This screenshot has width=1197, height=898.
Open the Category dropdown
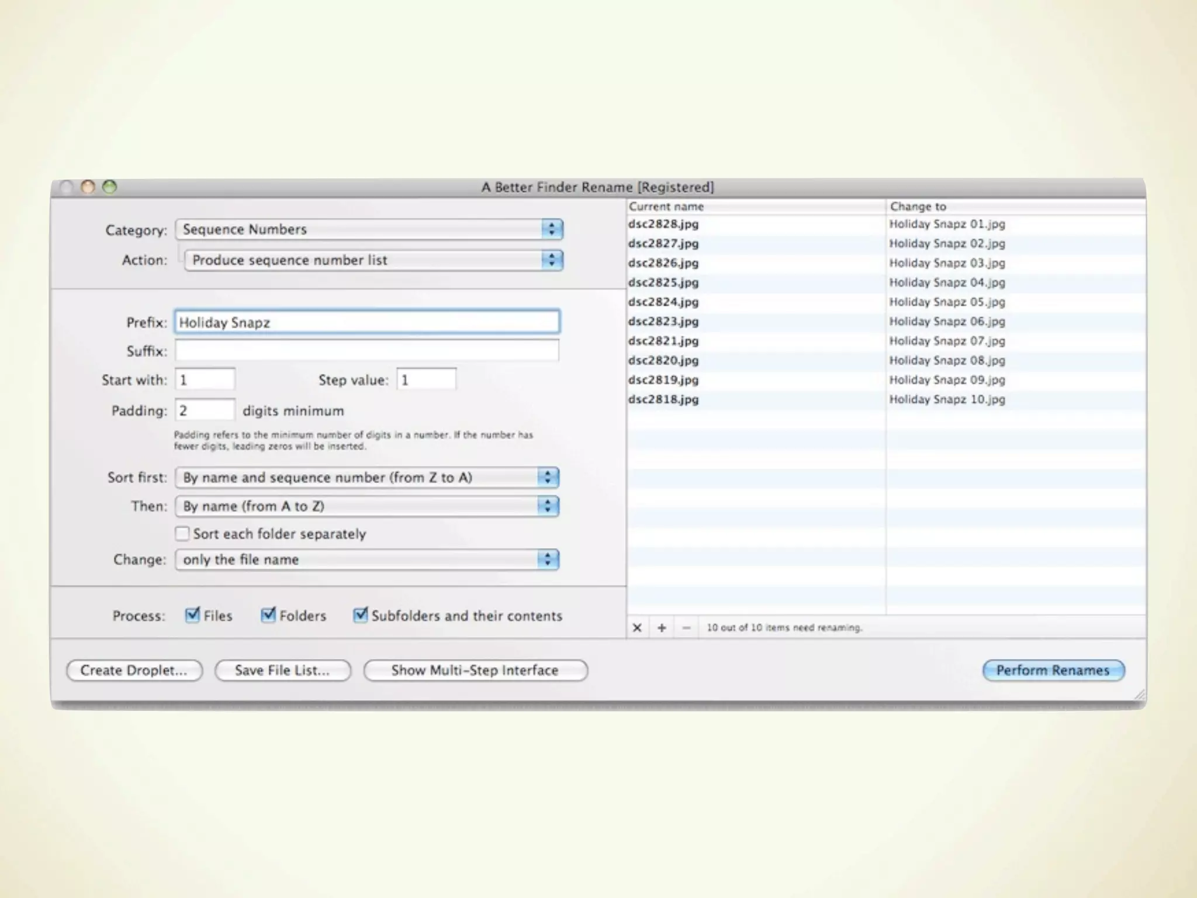point(369,229)
